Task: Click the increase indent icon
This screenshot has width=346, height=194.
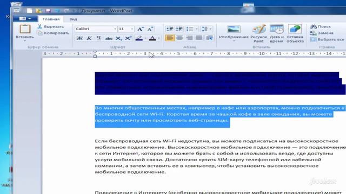Action: point(179,29)
